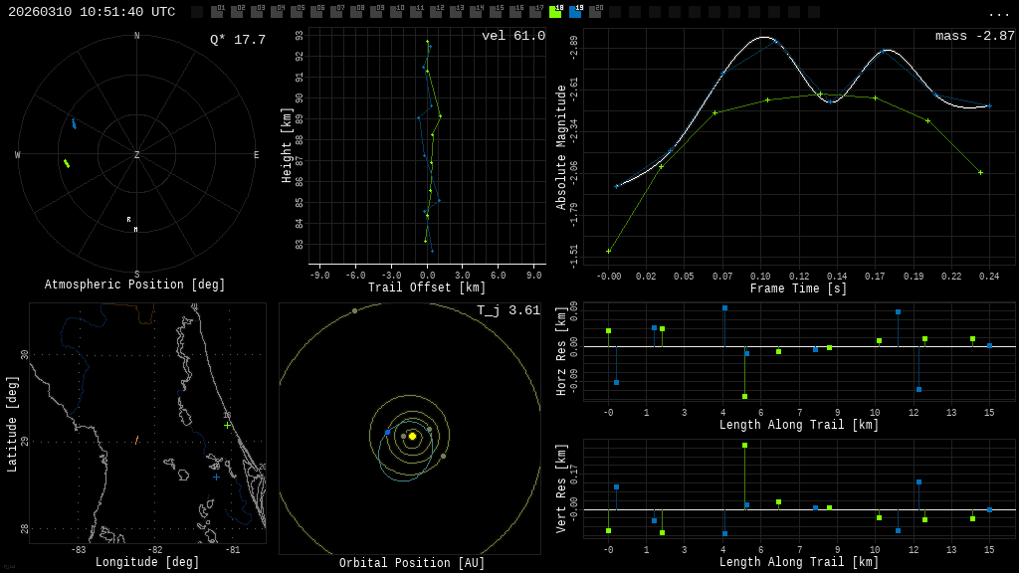Click the orange meteor ground track on map
The width and height of the screenshot is (1019, 573).
point(136,440)
